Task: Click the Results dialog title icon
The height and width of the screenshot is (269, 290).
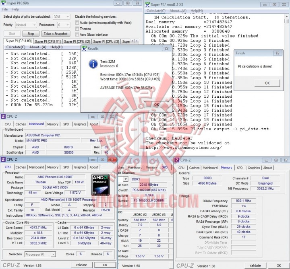Action: [84, 48]
